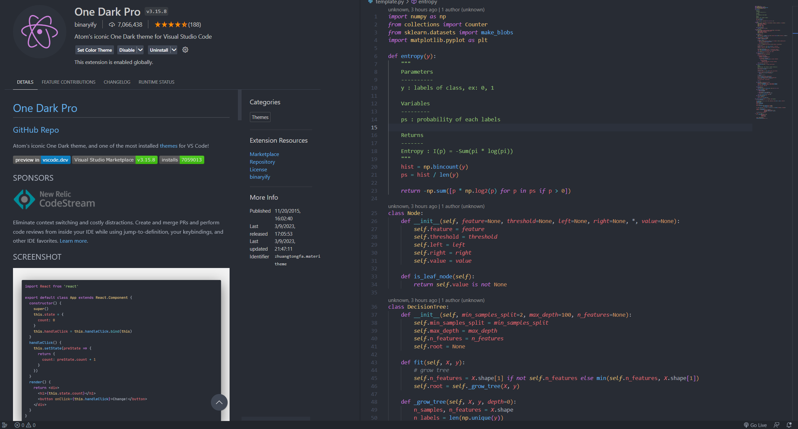Click the scroll-to-top arrow button
Viewport: 798px width, 429px height.
point(219,402)
